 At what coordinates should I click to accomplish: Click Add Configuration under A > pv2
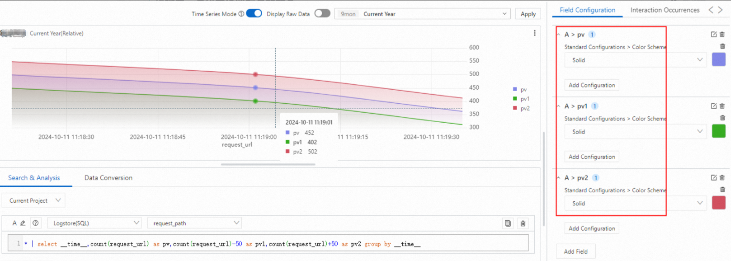[x=592, y=229]
